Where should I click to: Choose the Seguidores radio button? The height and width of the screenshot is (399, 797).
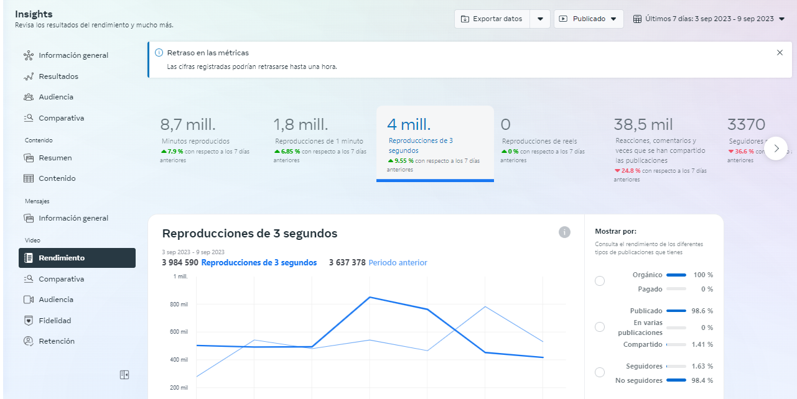(599, 372)
